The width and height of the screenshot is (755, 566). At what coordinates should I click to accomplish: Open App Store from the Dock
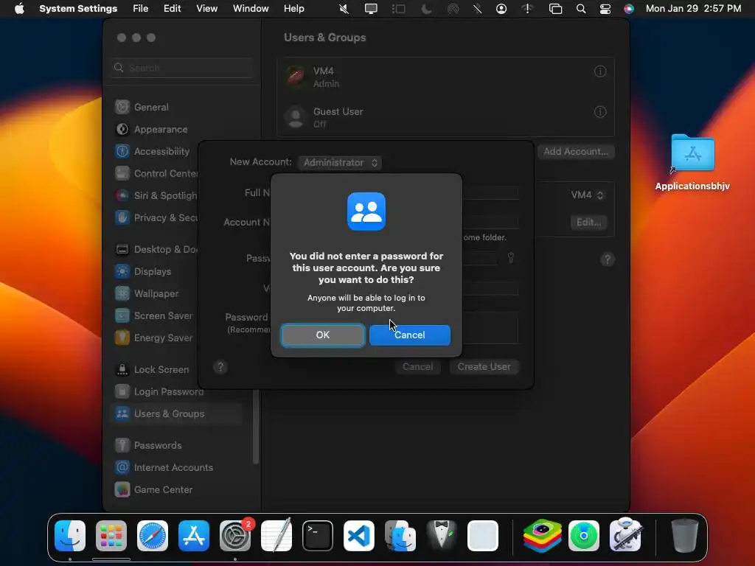point(194,536)
